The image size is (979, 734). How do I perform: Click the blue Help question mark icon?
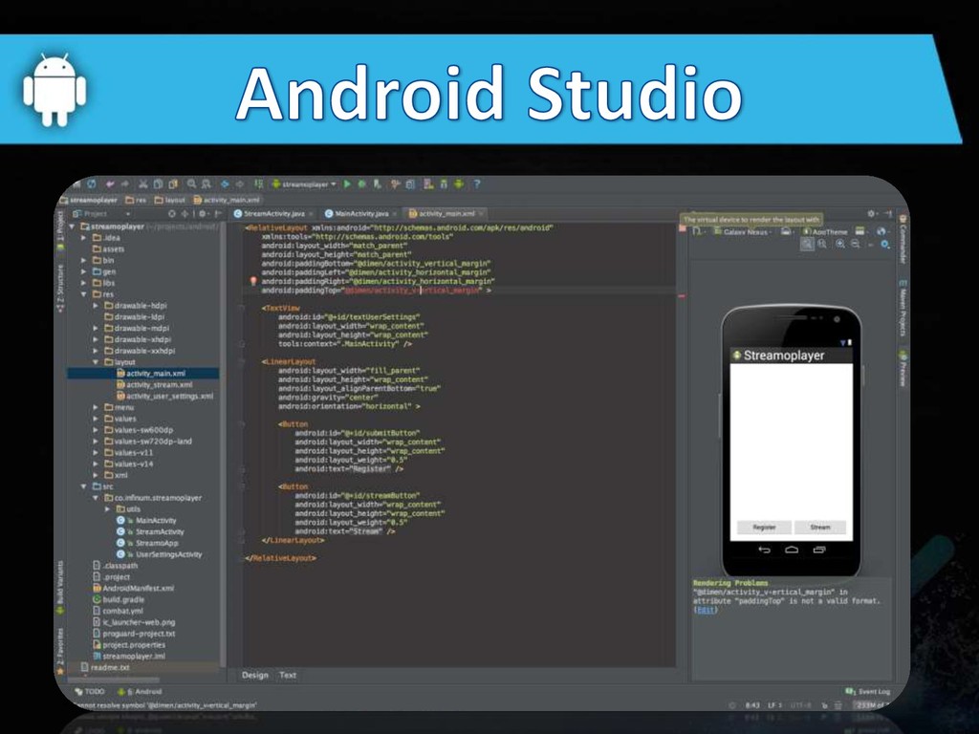coord(477,184)
